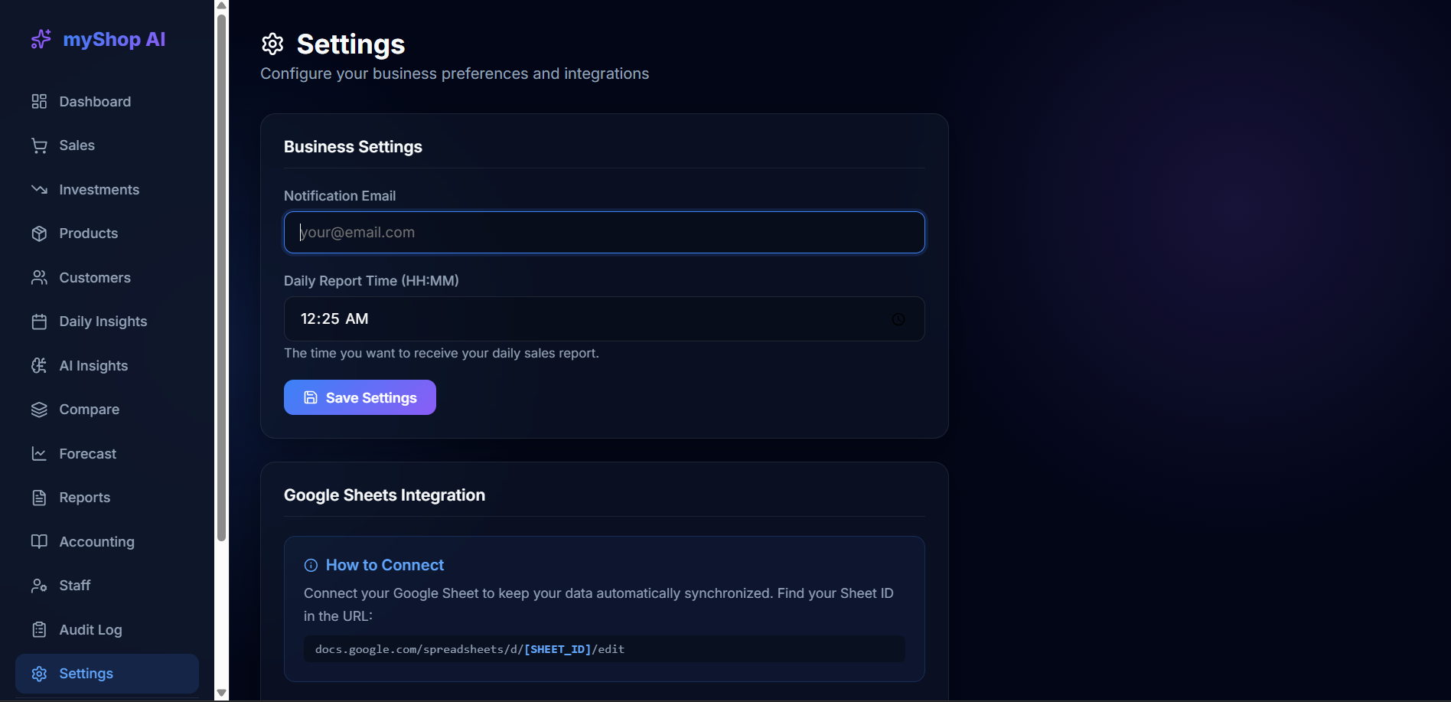
Task: Click the Investments trend arrow icon
Action: (x=39, y=190)
